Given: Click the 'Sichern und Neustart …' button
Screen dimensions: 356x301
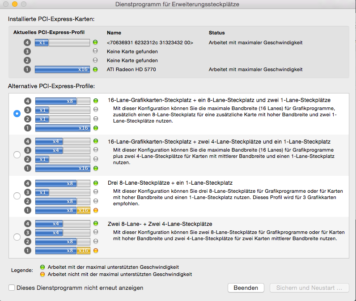Looking at the screenshot, I should 309,288.
